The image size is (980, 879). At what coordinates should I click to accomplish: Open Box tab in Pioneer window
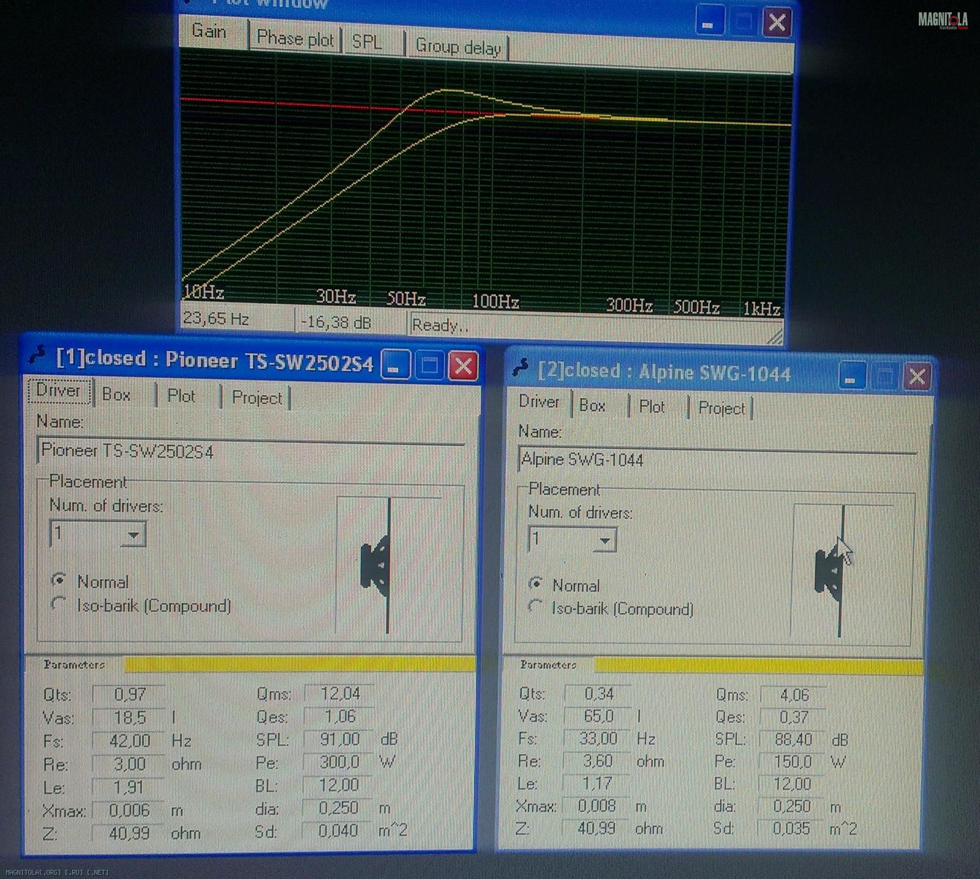coord(116,394)
